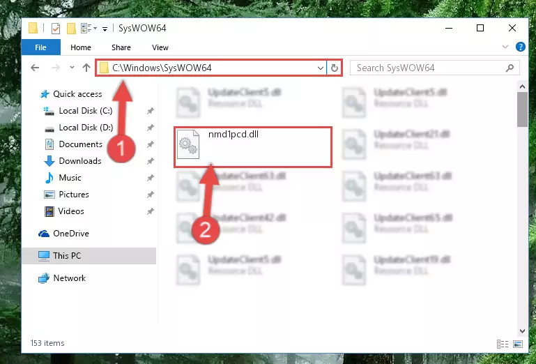Expand the ribbon using the chevron

pos(505,47)
